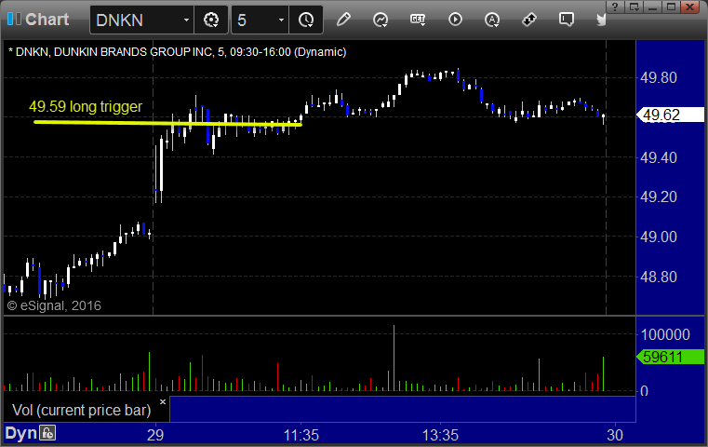
Task: Expand the interval dropdown arrow
Action: point(281,20)
